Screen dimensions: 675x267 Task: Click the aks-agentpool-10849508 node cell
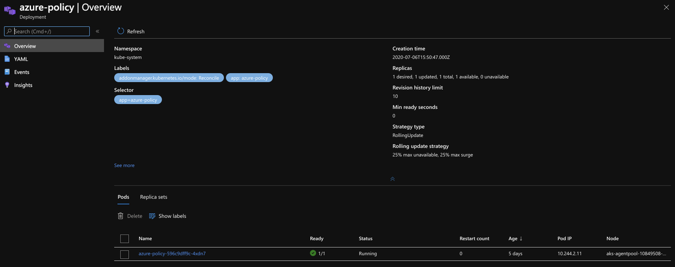637,254
